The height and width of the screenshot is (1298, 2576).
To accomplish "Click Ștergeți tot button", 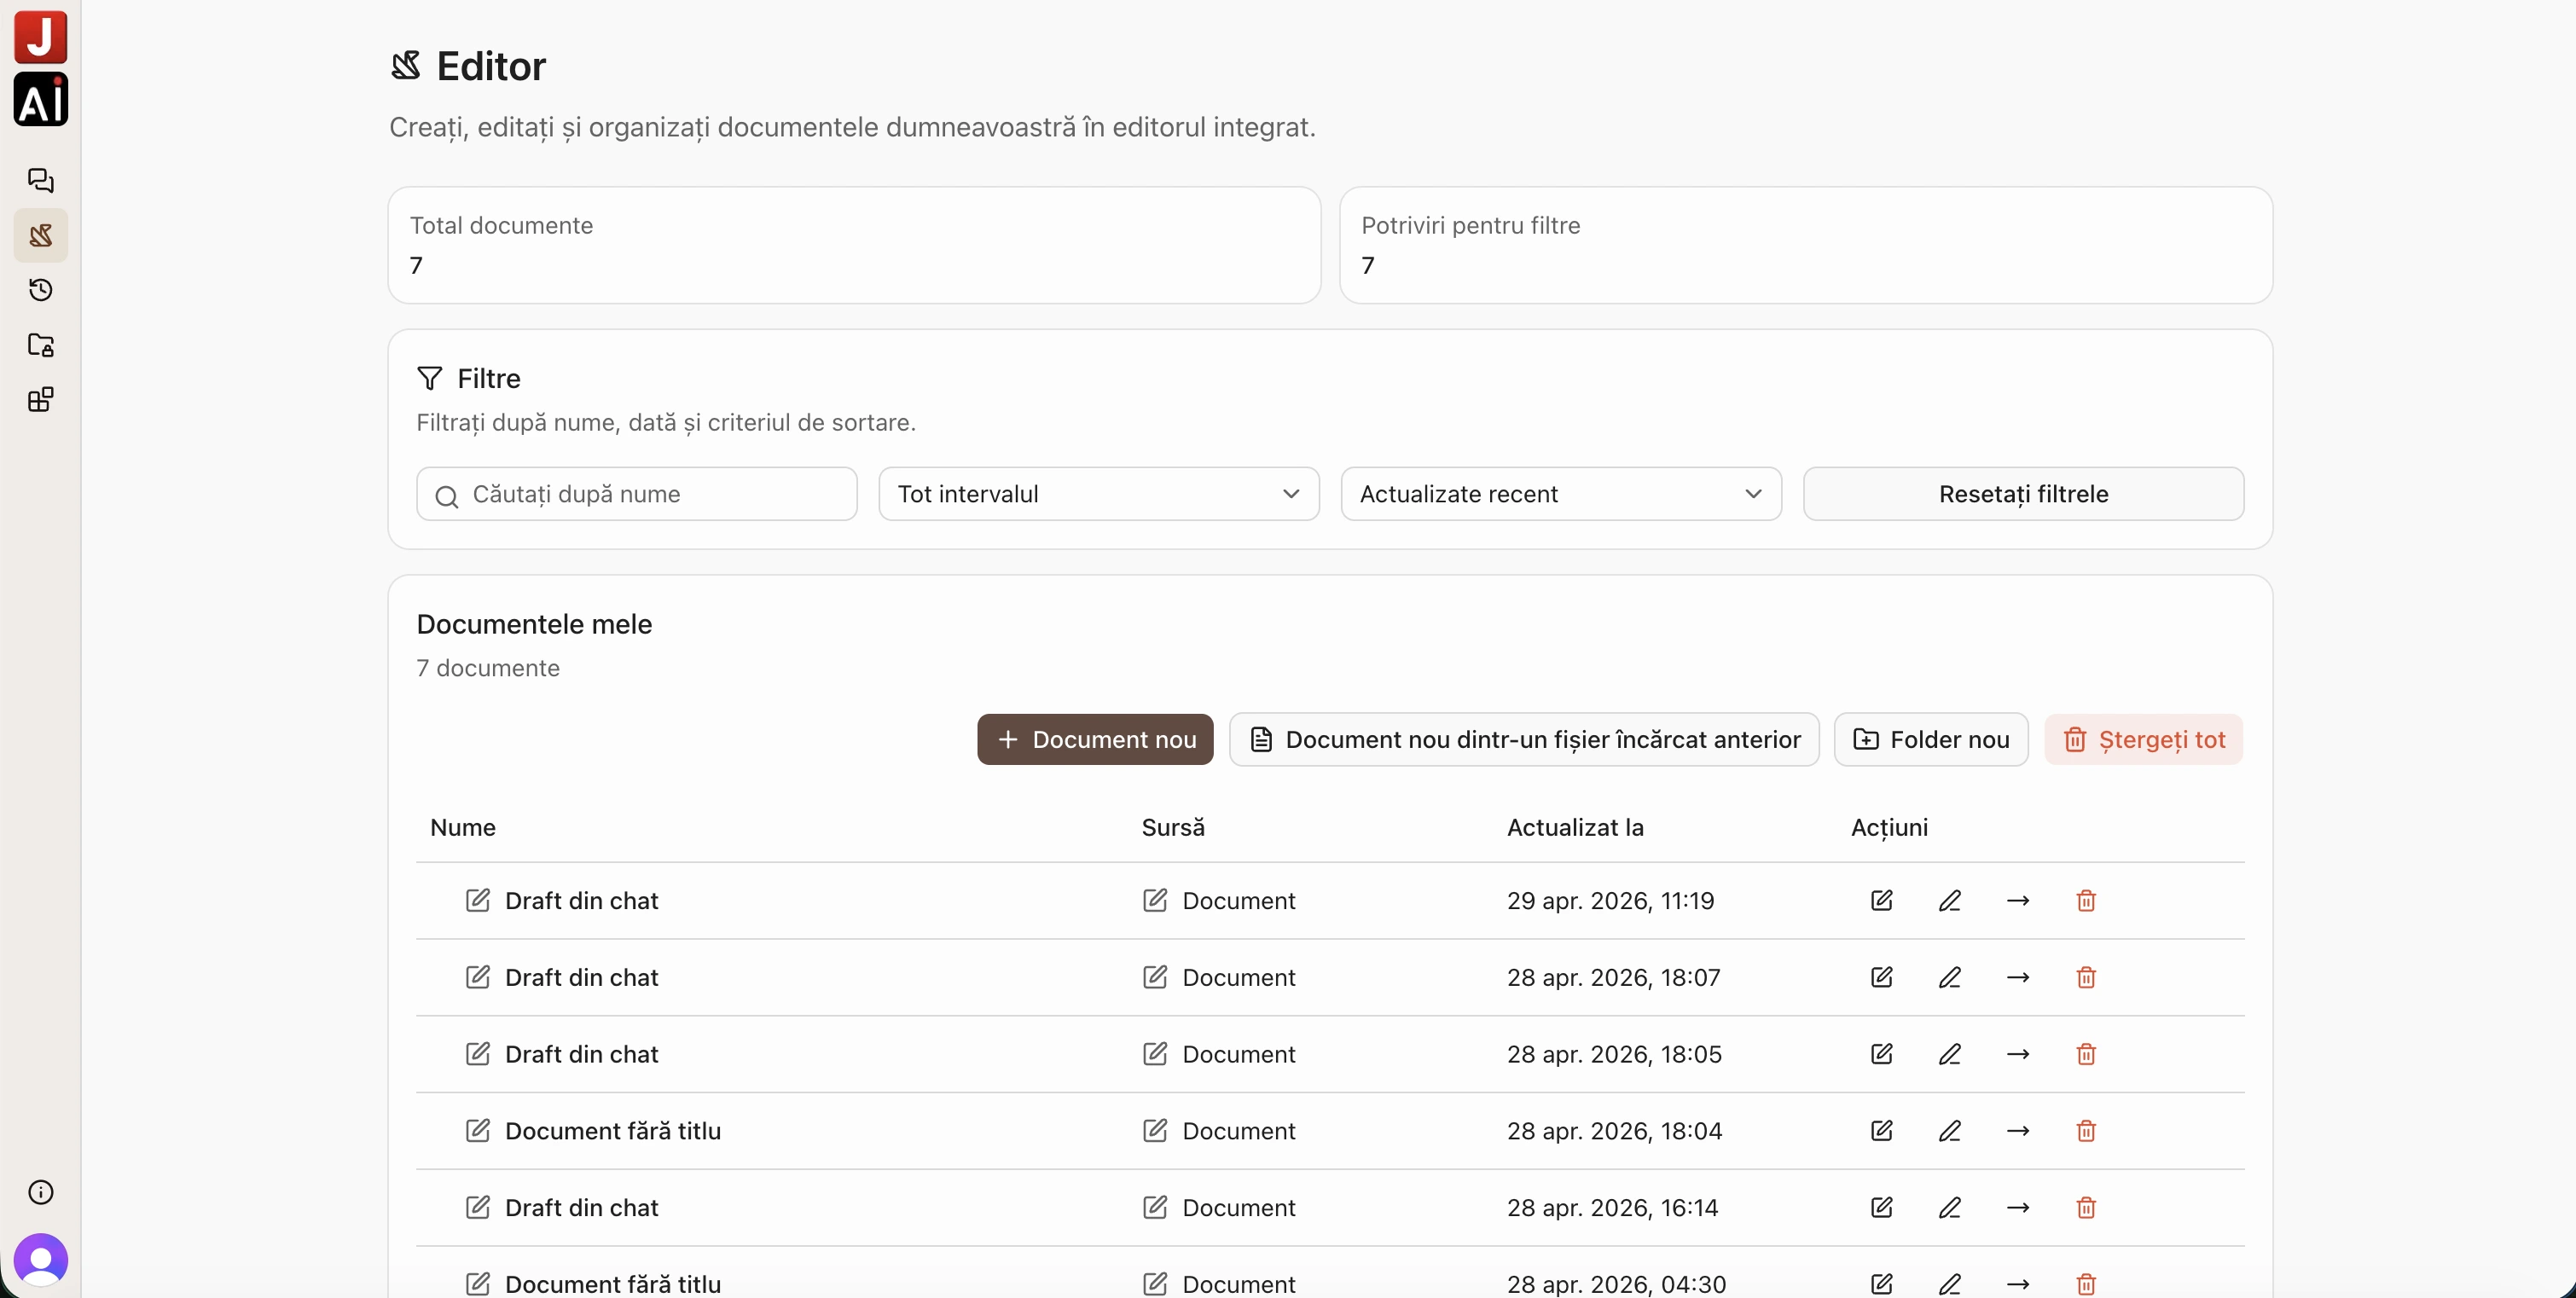I will click(2144, 739).
